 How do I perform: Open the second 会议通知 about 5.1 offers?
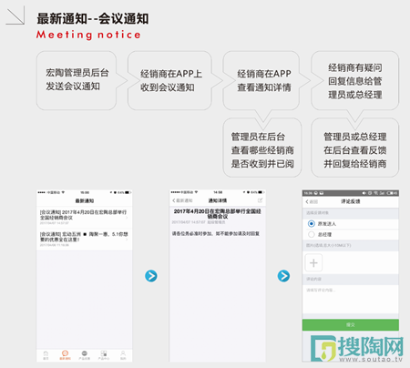point(84,239)
